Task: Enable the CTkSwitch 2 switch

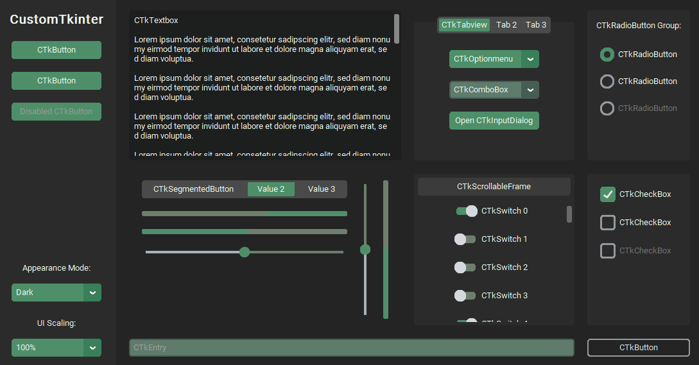Action: tap(465, 267)
